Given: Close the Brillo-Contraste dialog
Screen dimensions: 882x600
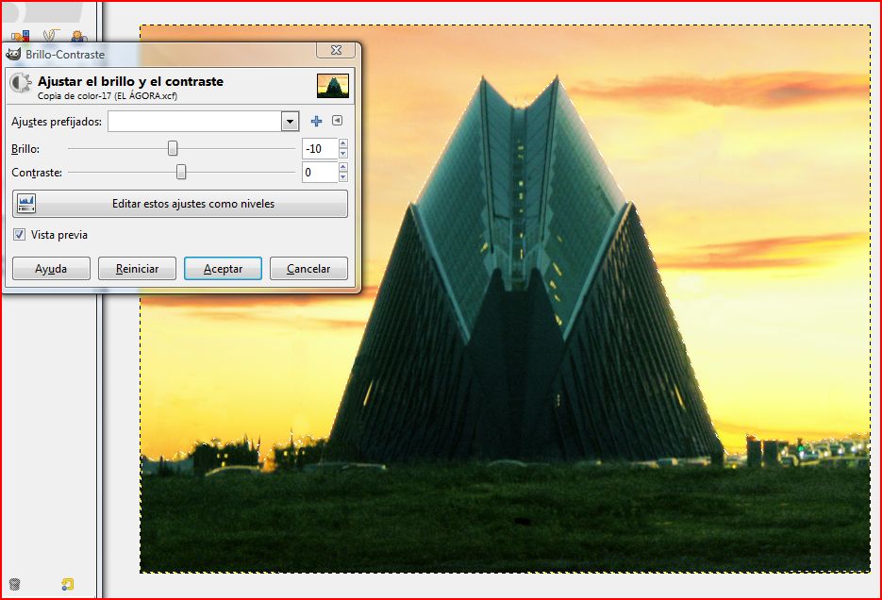Looking at the screenshot, I should coord(336,50).
